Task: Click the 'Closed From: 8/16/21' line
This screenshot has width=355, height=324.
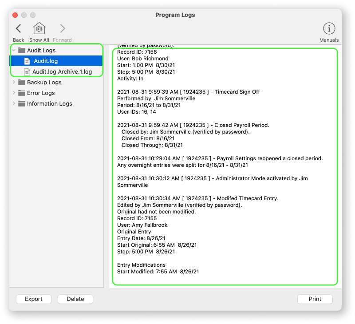Action: click(x=148, y=138)
